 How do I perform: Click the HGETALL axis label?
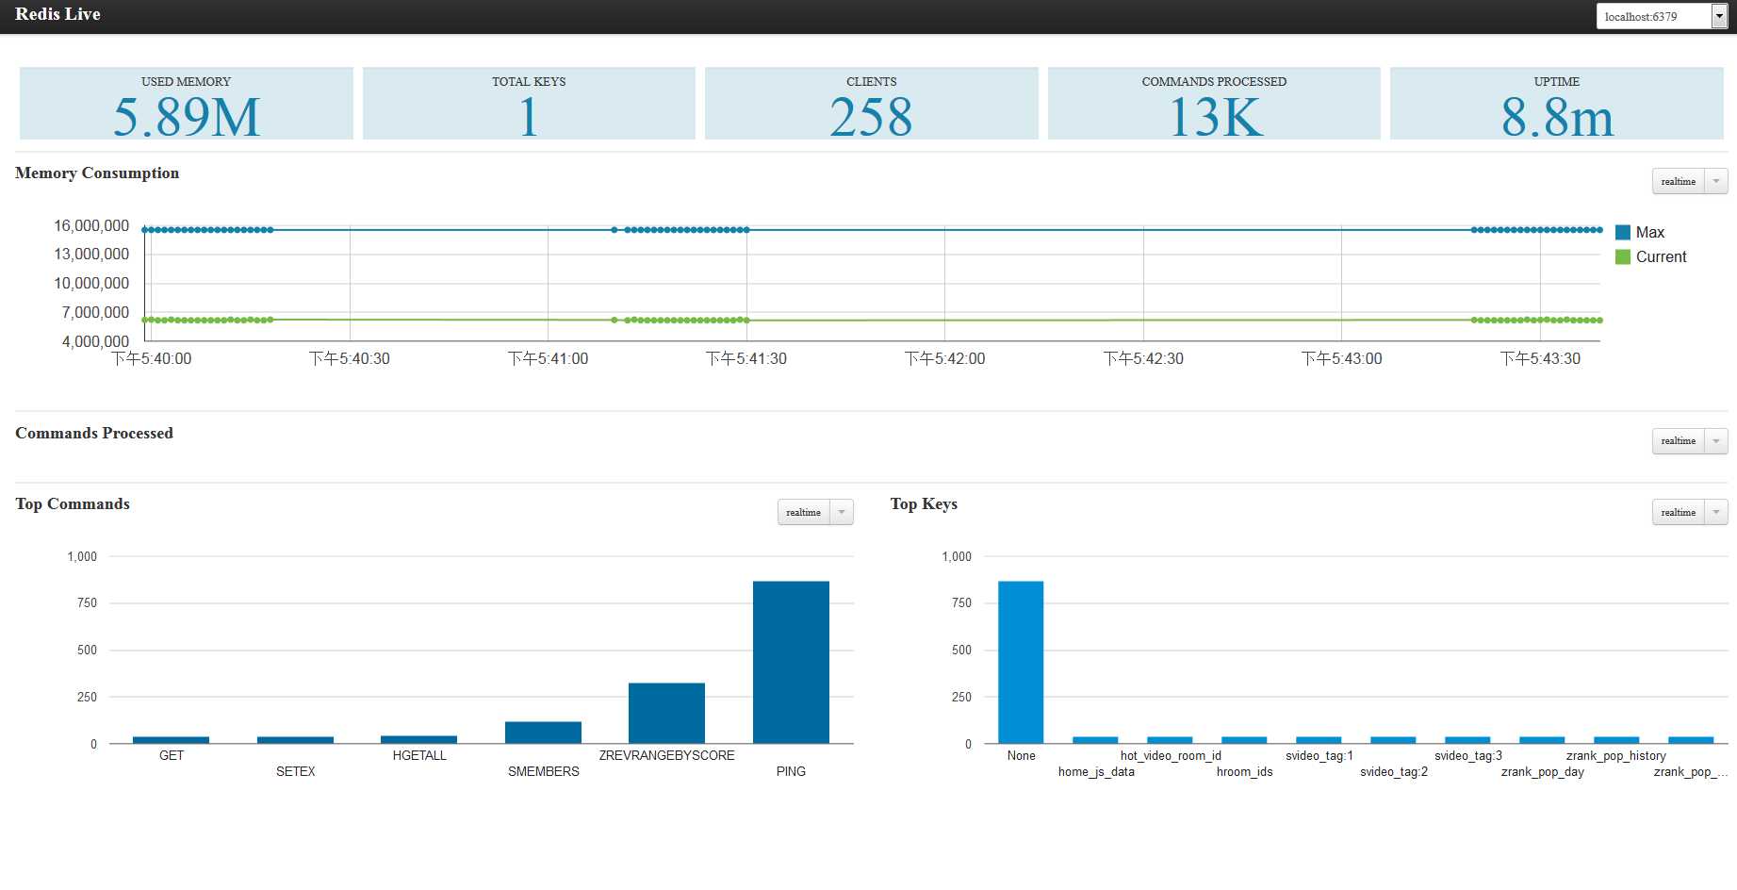(419, 755)
